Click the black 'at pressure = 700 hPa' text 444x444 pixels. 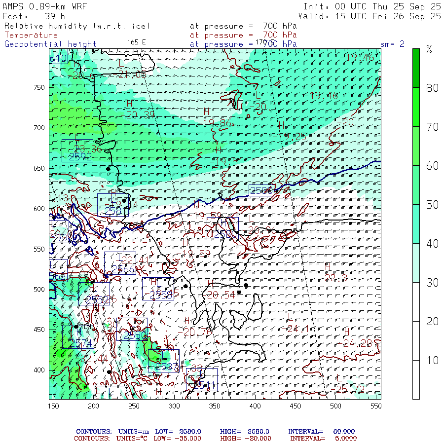coord(243,26)
